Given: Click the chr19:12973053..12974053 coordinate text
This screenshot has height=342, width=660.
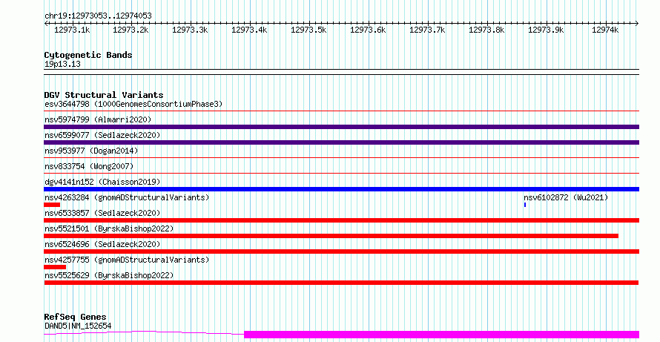Looking at the screenshot, I should click(98, 16).
